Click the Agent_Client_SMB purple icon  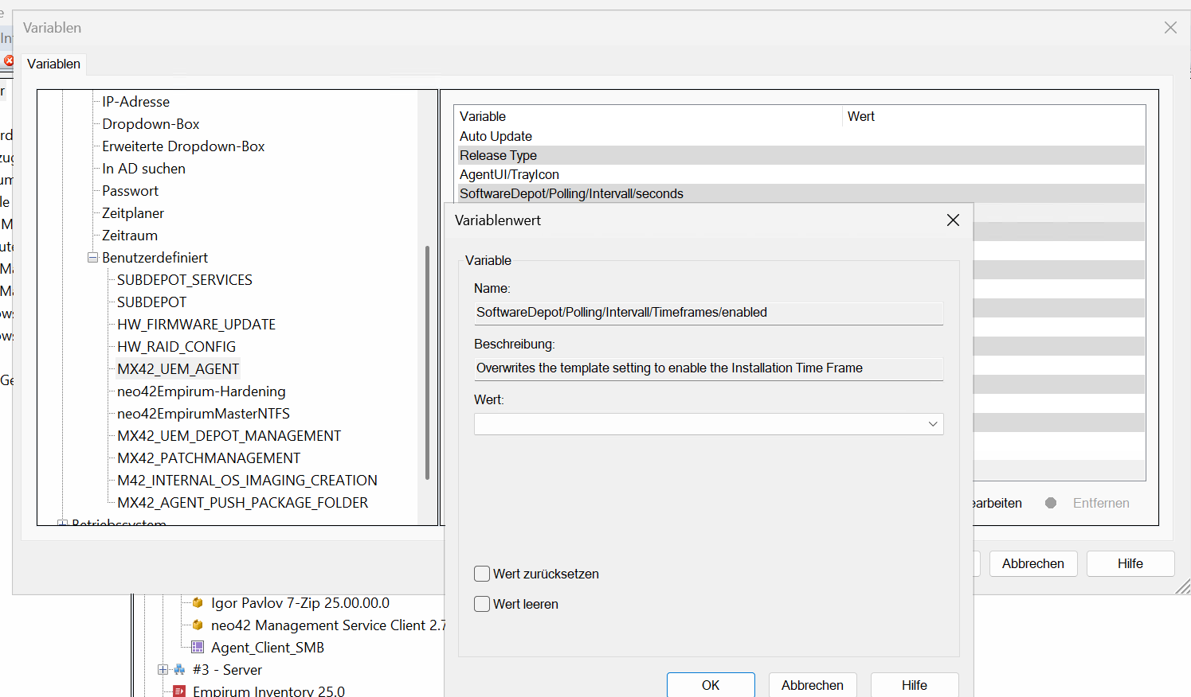coord(198,648)
